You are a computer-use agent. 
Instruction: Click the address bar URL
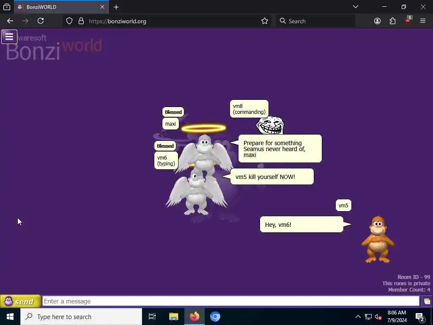coord(118,21)
